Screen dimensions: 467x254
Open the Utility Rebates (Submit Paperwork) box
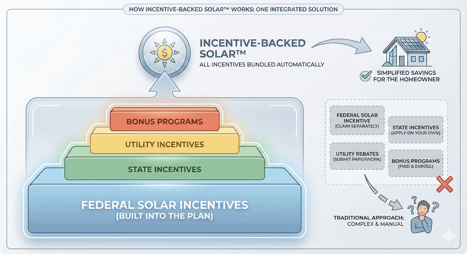[357, 156]
